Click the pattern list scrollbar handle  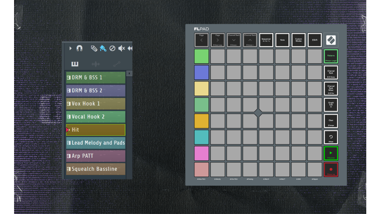point(129,74)
